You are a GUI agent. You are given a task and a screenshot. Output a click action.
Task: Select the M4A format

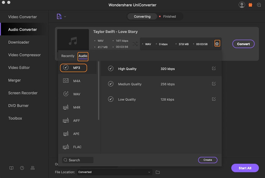[77, 81]
